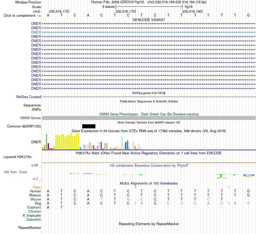
Task: Click the final G in the complement sequence row
Action: [x=248, y=15]
